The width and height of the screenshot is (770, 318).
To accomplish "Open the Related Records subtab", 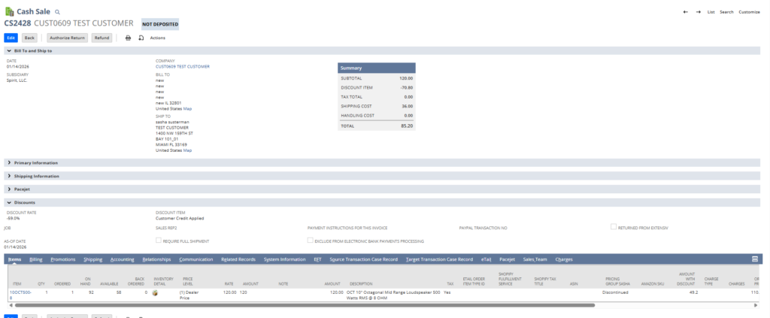I will coord(238,259).
